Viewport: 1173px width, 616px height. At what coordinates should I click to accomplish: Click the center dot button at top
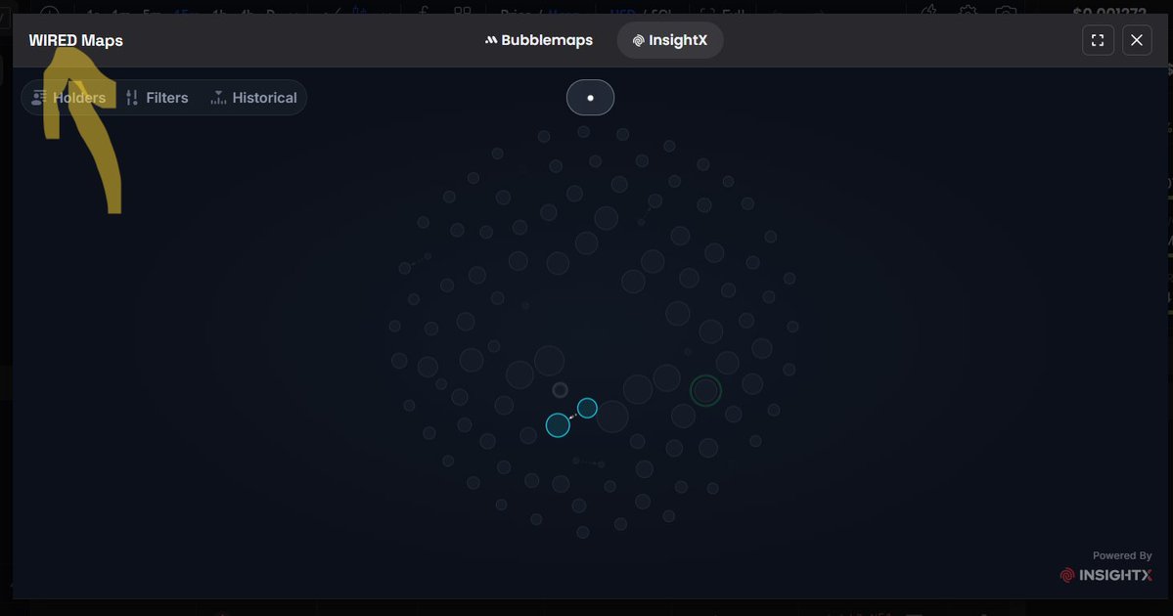590,97
